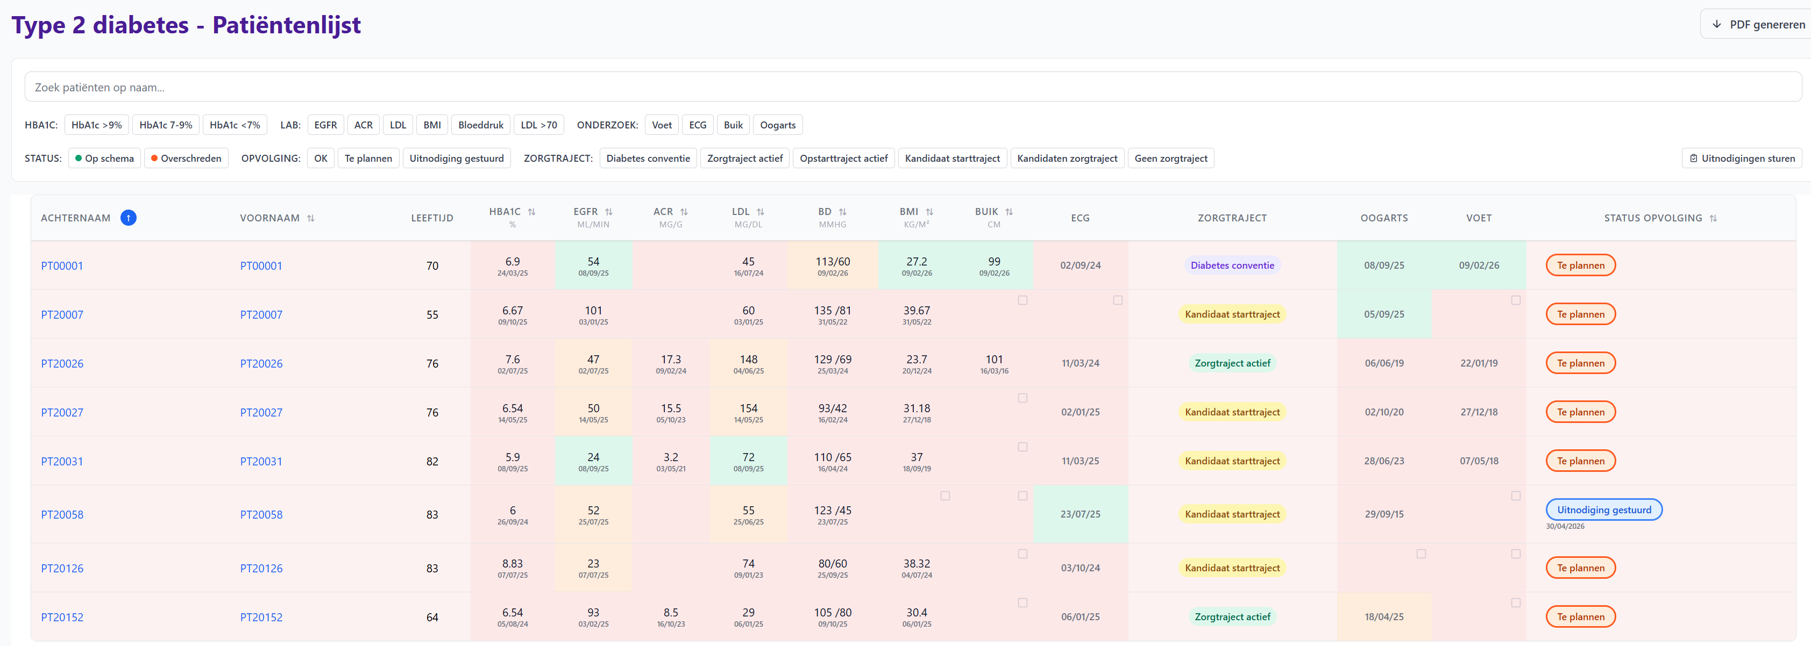
Task: Click Te plannen badge for PT00001
Action: coord(1580,265)
